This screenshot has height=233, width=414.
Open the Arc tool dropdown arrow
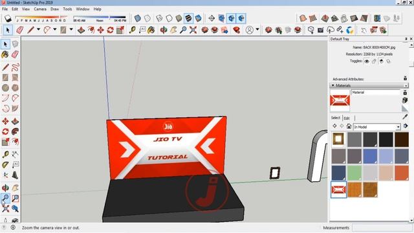[x=54, y=30]
